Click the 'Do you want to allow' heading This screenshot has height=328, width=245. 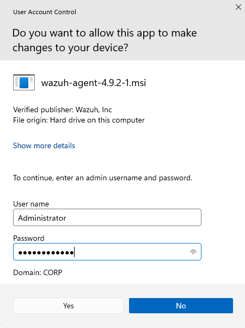[105, 33]
